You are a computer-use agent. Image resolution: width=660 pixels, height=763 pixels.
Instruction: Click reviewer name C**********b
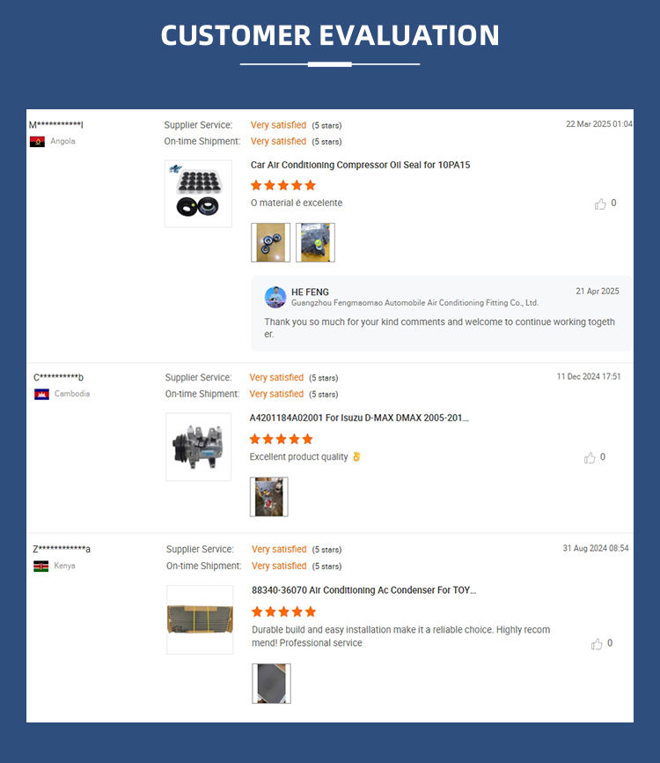[x=58, y=378]
